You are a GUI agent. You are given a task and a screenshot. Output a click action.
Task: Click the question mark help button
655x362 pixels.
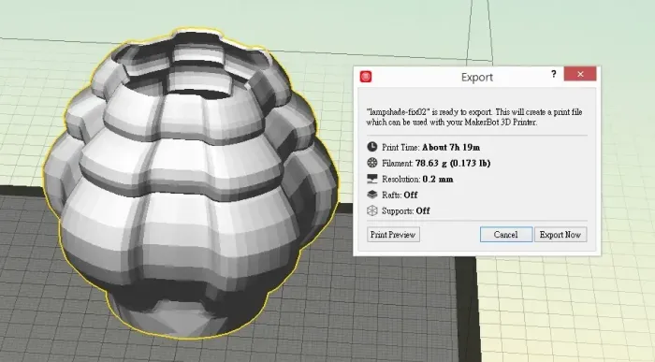[554, 74]
